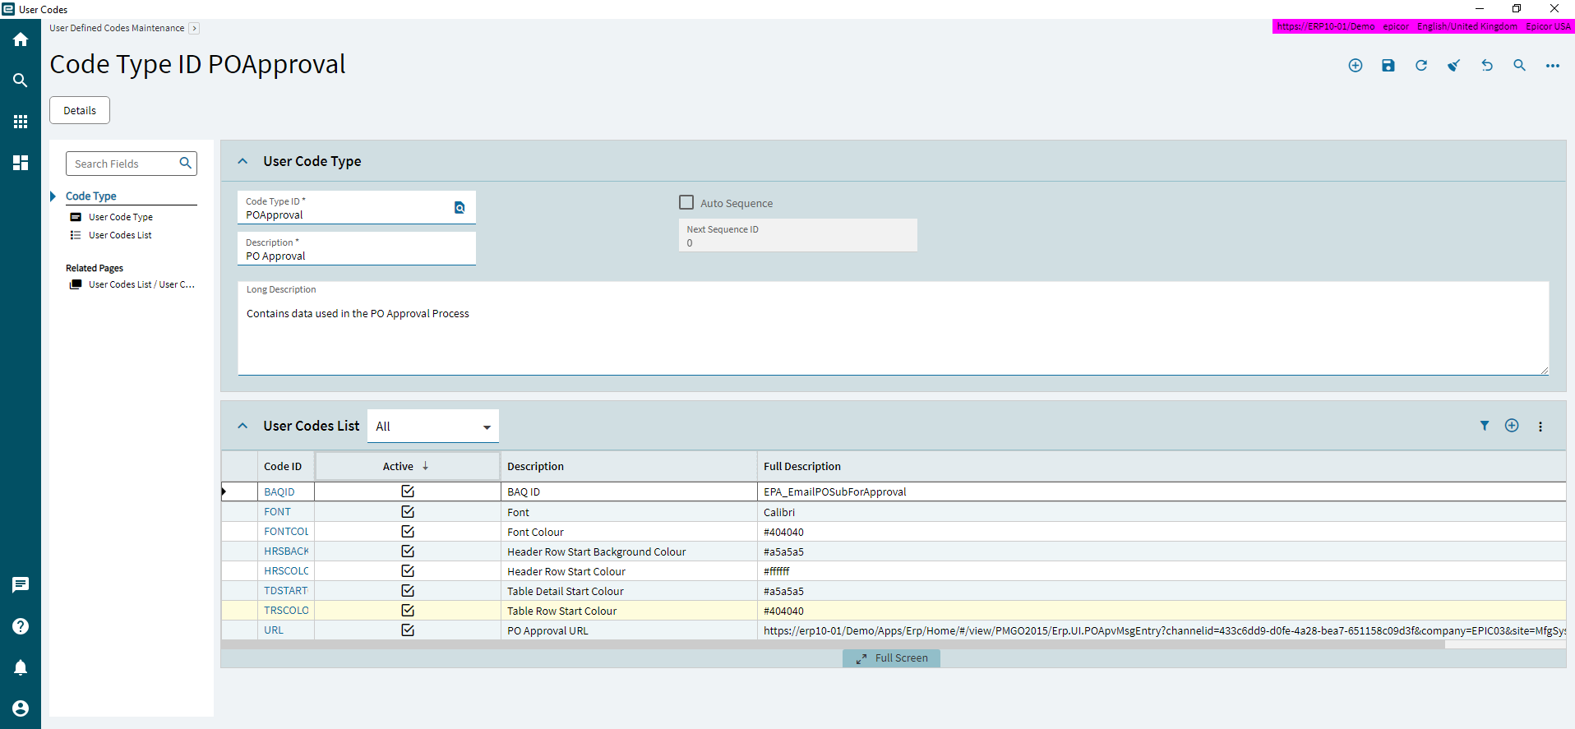
Task: Open the Details tab
Action: 80,110
